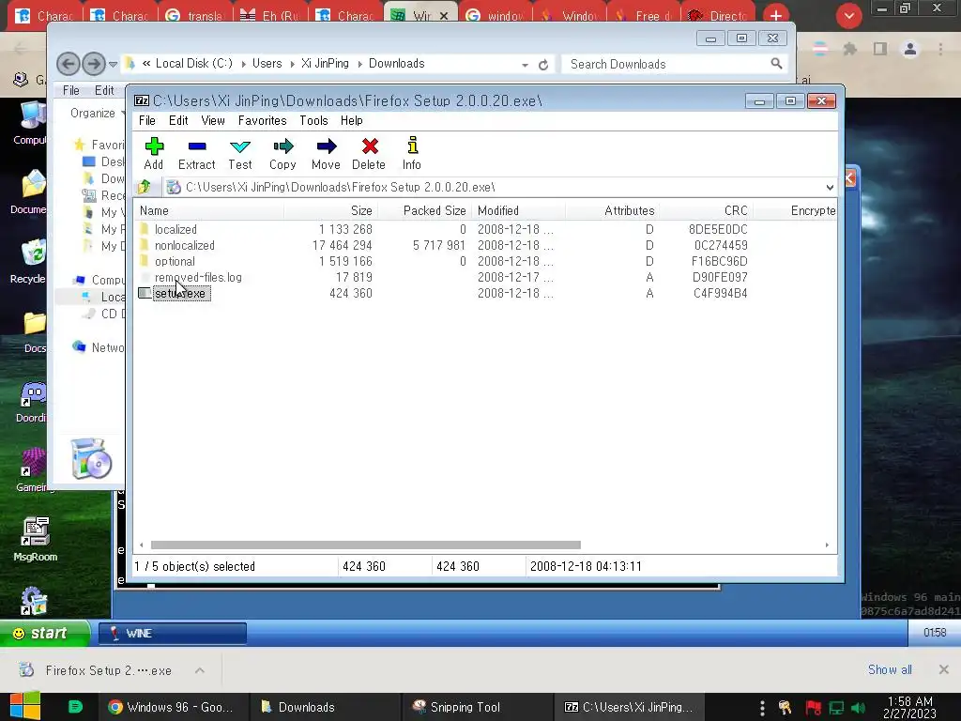Image resolution: width=961 pixels, height=721 pixels.
Task: Open the Chrome extensions puzzle icon
Action: (x=849, y=49)
